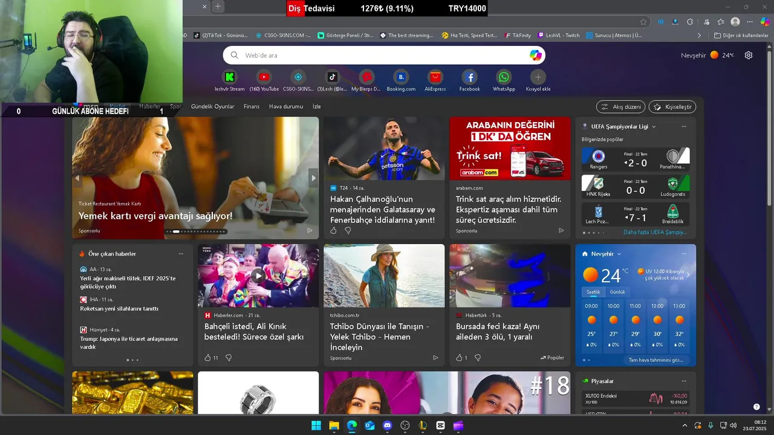Open the Hava durumu menu item
This screenshot has height=435, width=774.
point(286,106)
